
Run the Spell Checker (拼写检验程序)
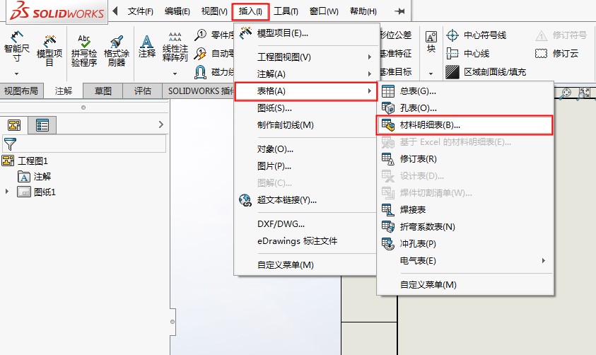point(84,51)
